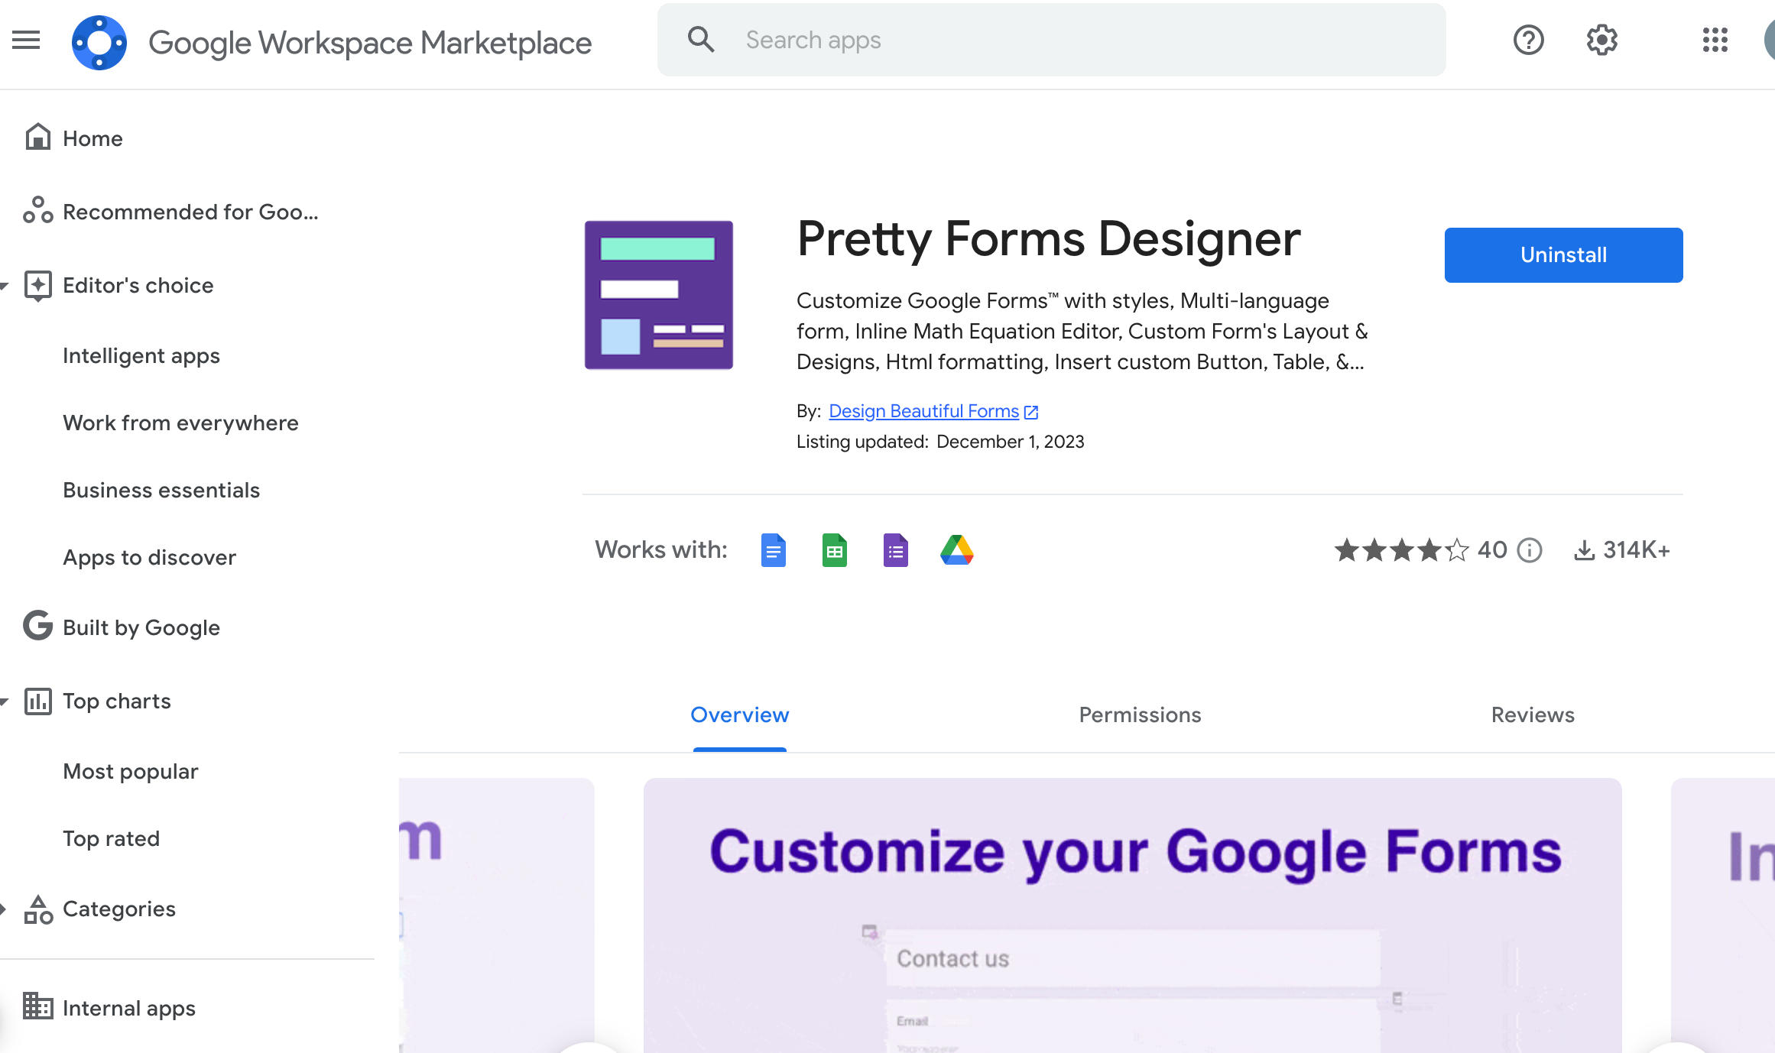This screenshot has height=1053, width=1775.
Task: Open the help question mark icon
Action: pyautogui.click(x=1528, y=40)
